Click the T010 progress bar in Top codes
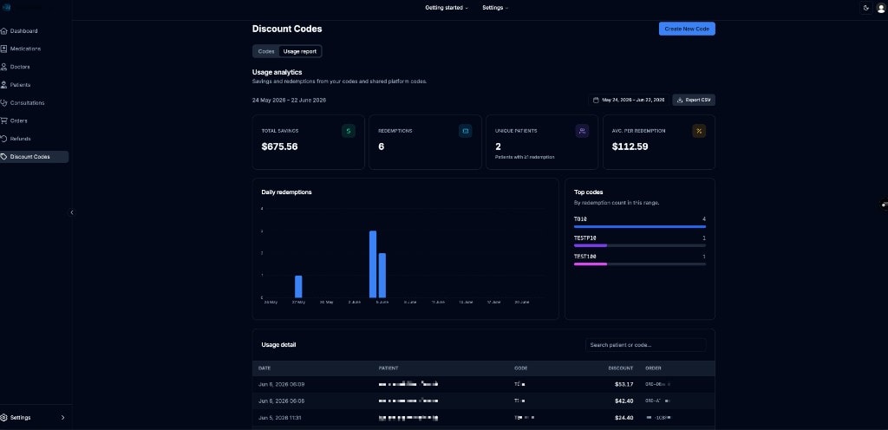 [x=640, y=227]
